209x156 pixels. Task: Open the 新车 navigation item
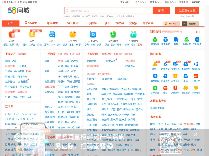[x=107, y=23]
